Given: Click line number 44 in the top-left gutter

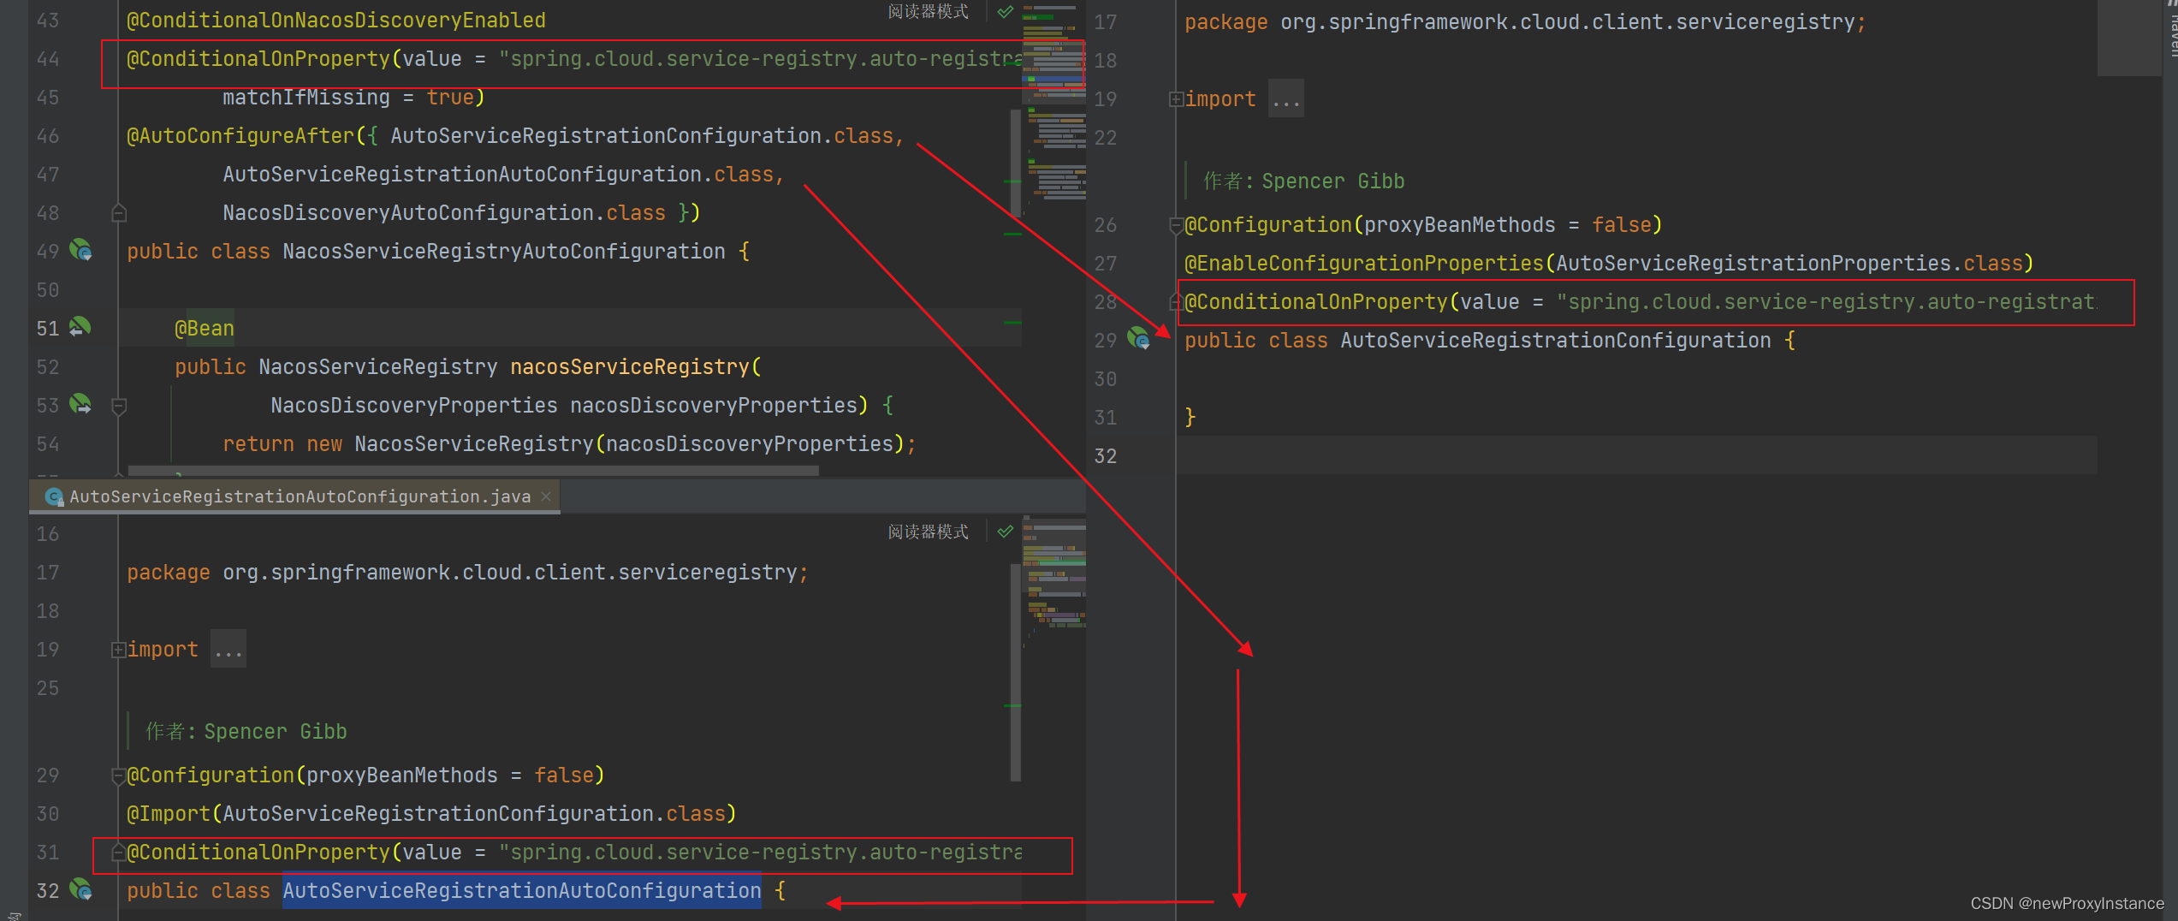Looking at the screenshot, I should (x=48, y=59).
